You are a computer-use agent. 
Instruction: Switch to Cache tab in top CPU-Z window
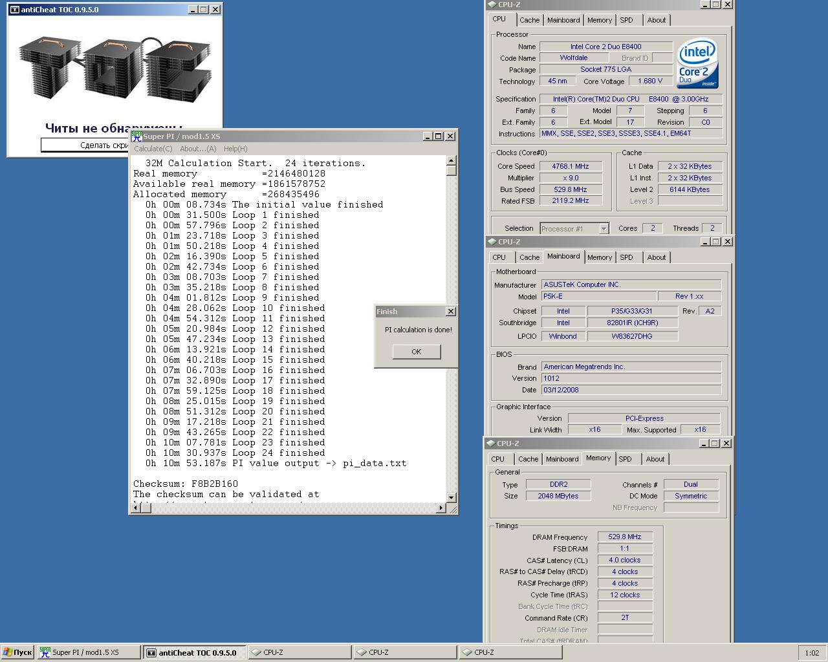529,20
